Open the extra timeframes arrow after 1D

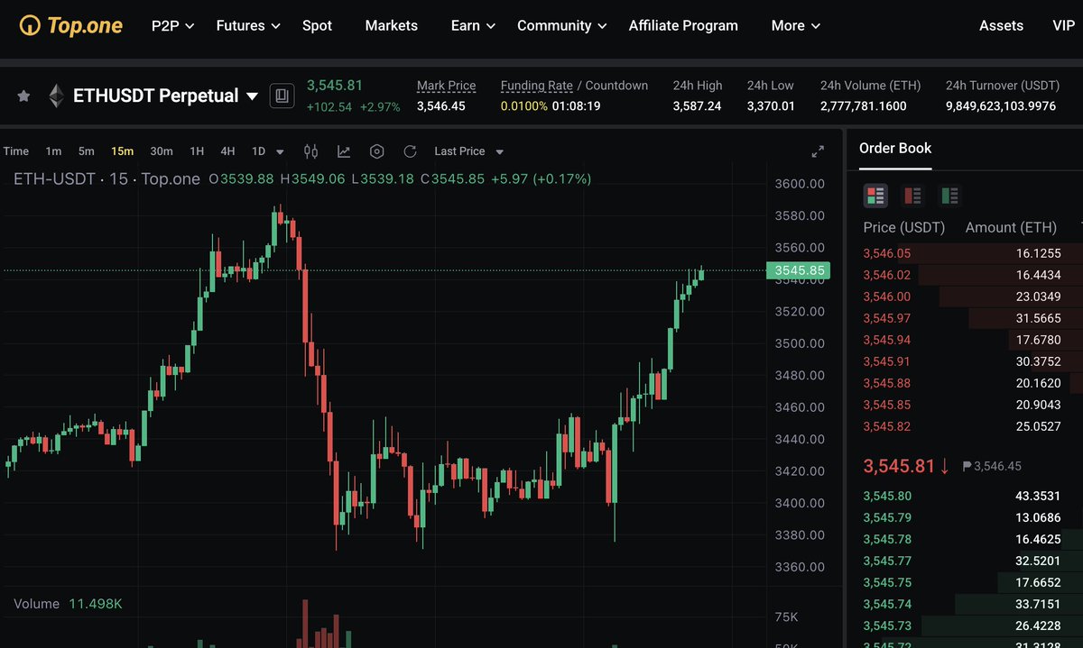(x=280, y=151)
